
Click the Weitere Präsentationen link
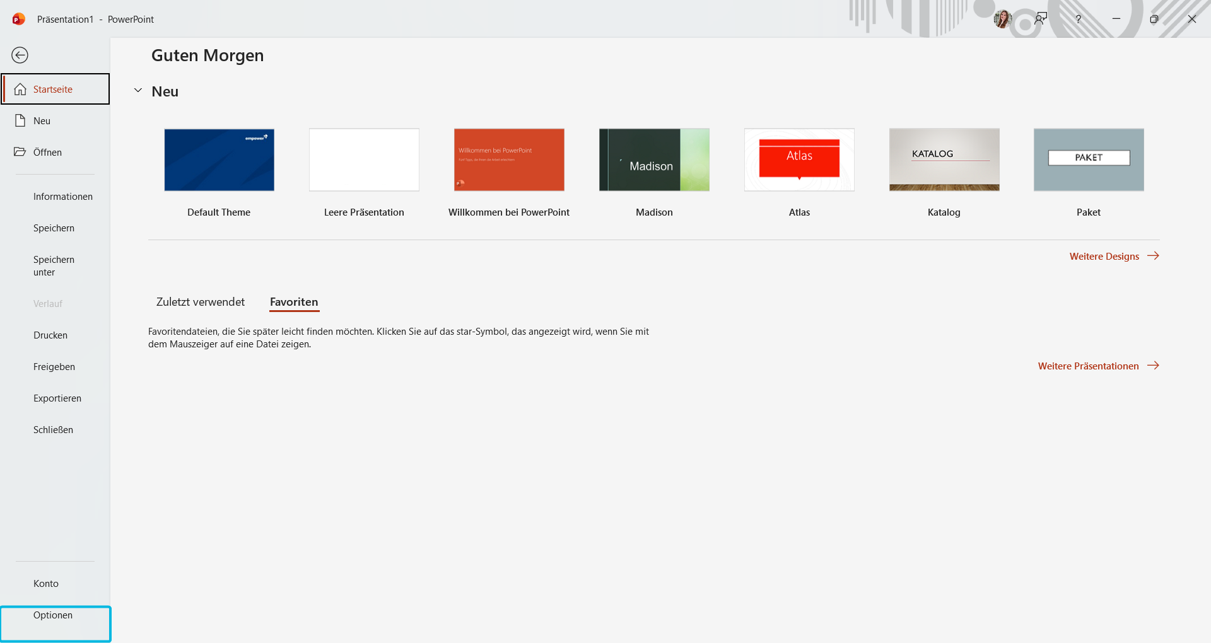[x=1089, y=366]
